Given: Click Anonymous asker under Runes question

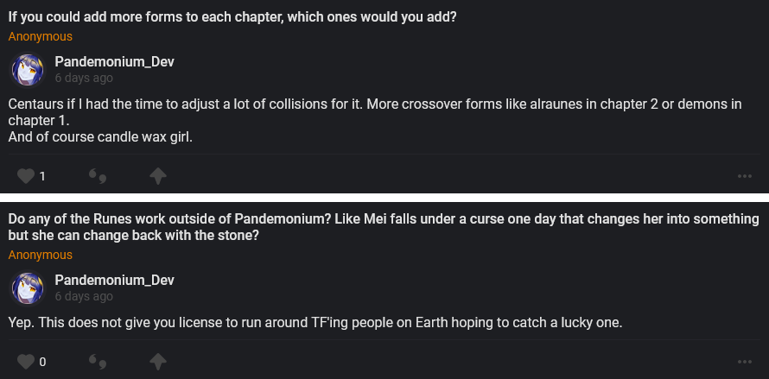Looking at the screenshot, I should pos(41,255).
